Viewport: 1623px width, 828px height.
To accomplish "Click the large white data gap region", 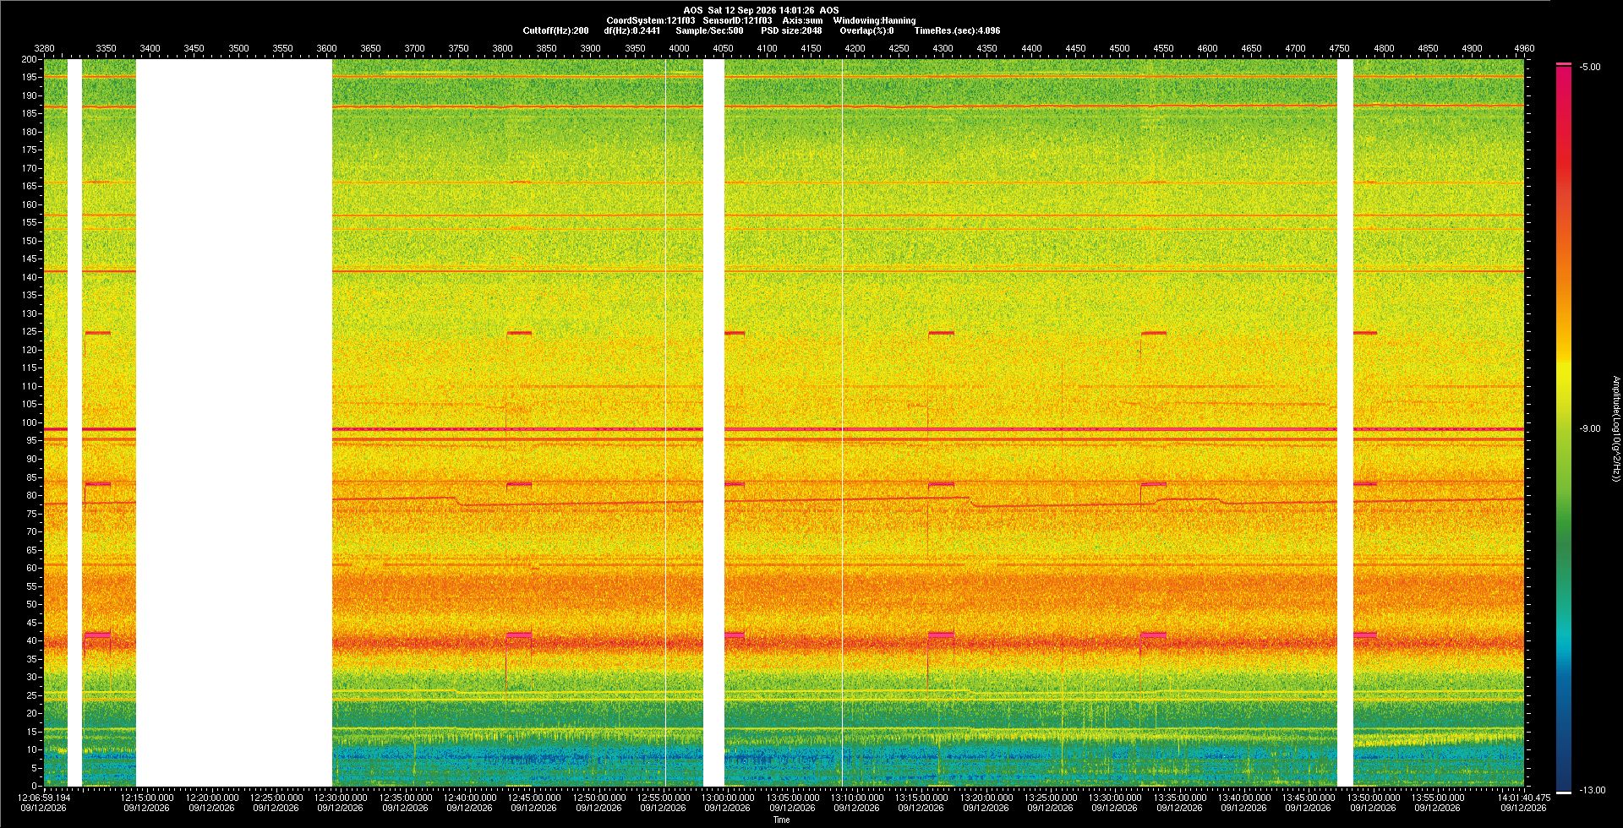I will [x=234, y=422].
